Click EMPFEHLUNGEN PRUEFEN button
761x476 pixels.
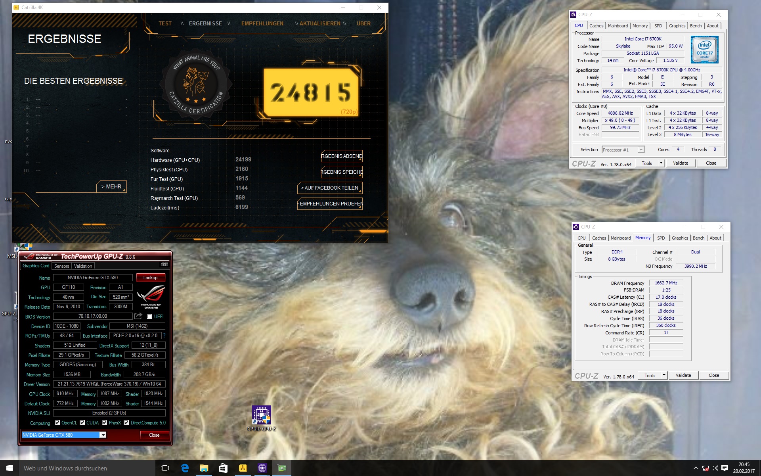pyautogui.click(x=330, y=204)
